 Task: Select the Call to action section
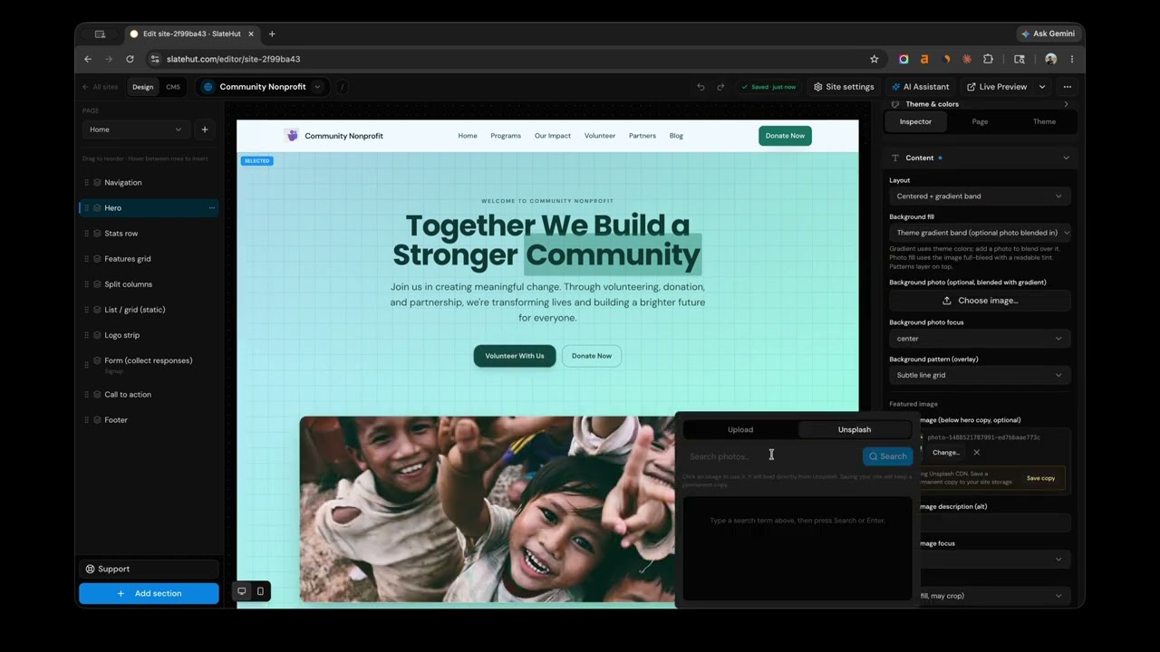point(149,395)
